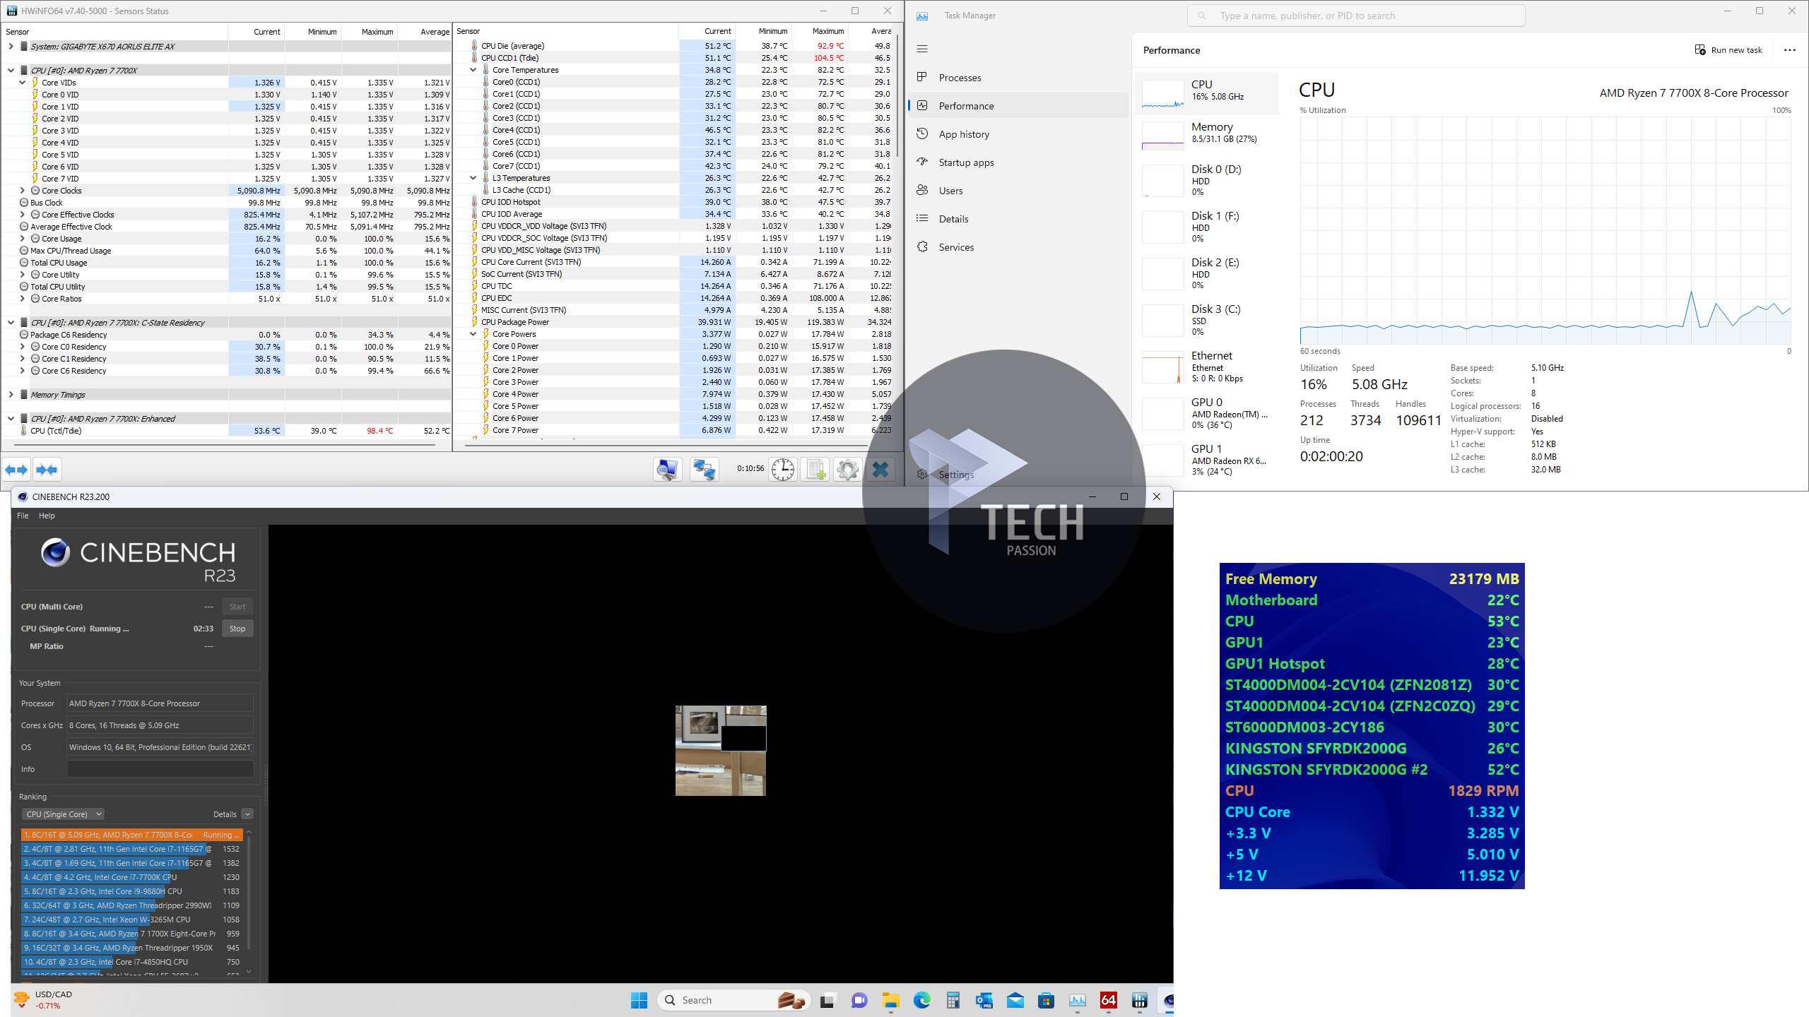Click the Cinebench Info input field

pyautogui.click(x=160, y=769)
